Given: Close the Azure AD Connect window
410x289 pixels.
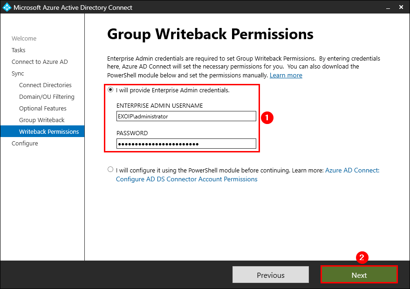Looking at the screenshot, I should coord(400,7).
